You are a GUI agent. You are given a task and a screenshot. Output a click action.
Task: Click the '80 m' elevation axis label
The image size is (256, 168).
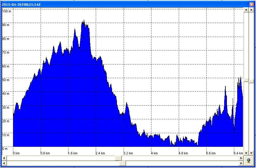click(x=6, y=39)
